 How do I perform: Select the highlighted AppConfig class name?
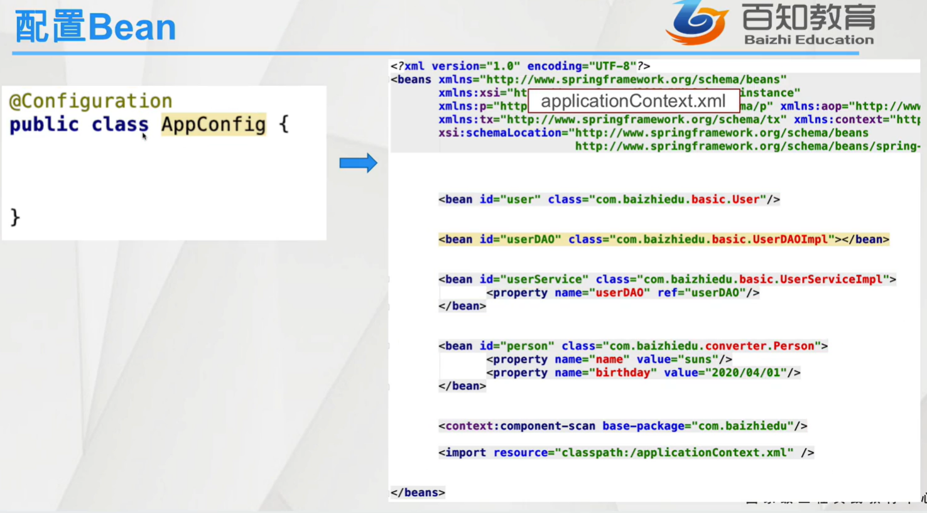click(x=214, y=124)
